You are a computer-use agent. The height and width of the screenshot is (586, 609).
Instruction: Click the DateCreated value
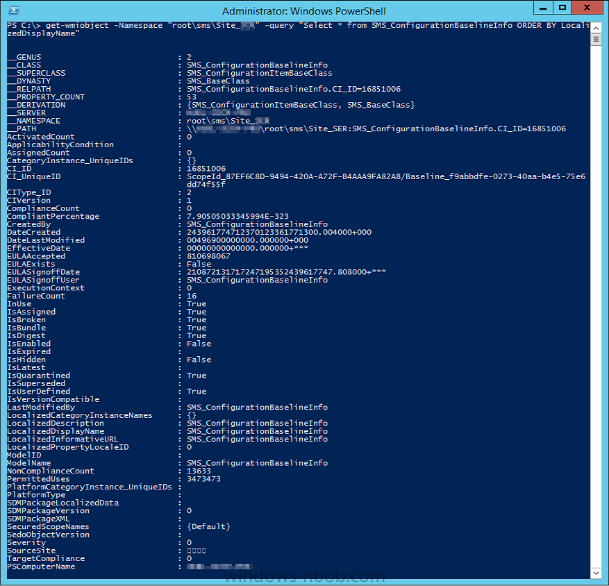[279, 232]
